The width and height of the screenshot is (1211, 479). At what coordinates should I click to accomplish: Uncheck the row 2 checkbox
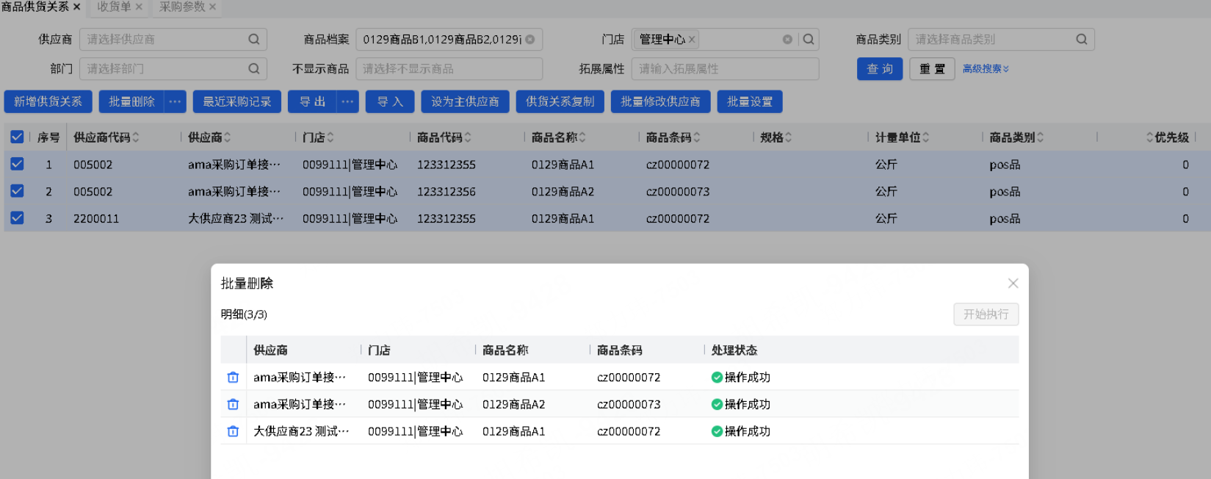[17, 191]
